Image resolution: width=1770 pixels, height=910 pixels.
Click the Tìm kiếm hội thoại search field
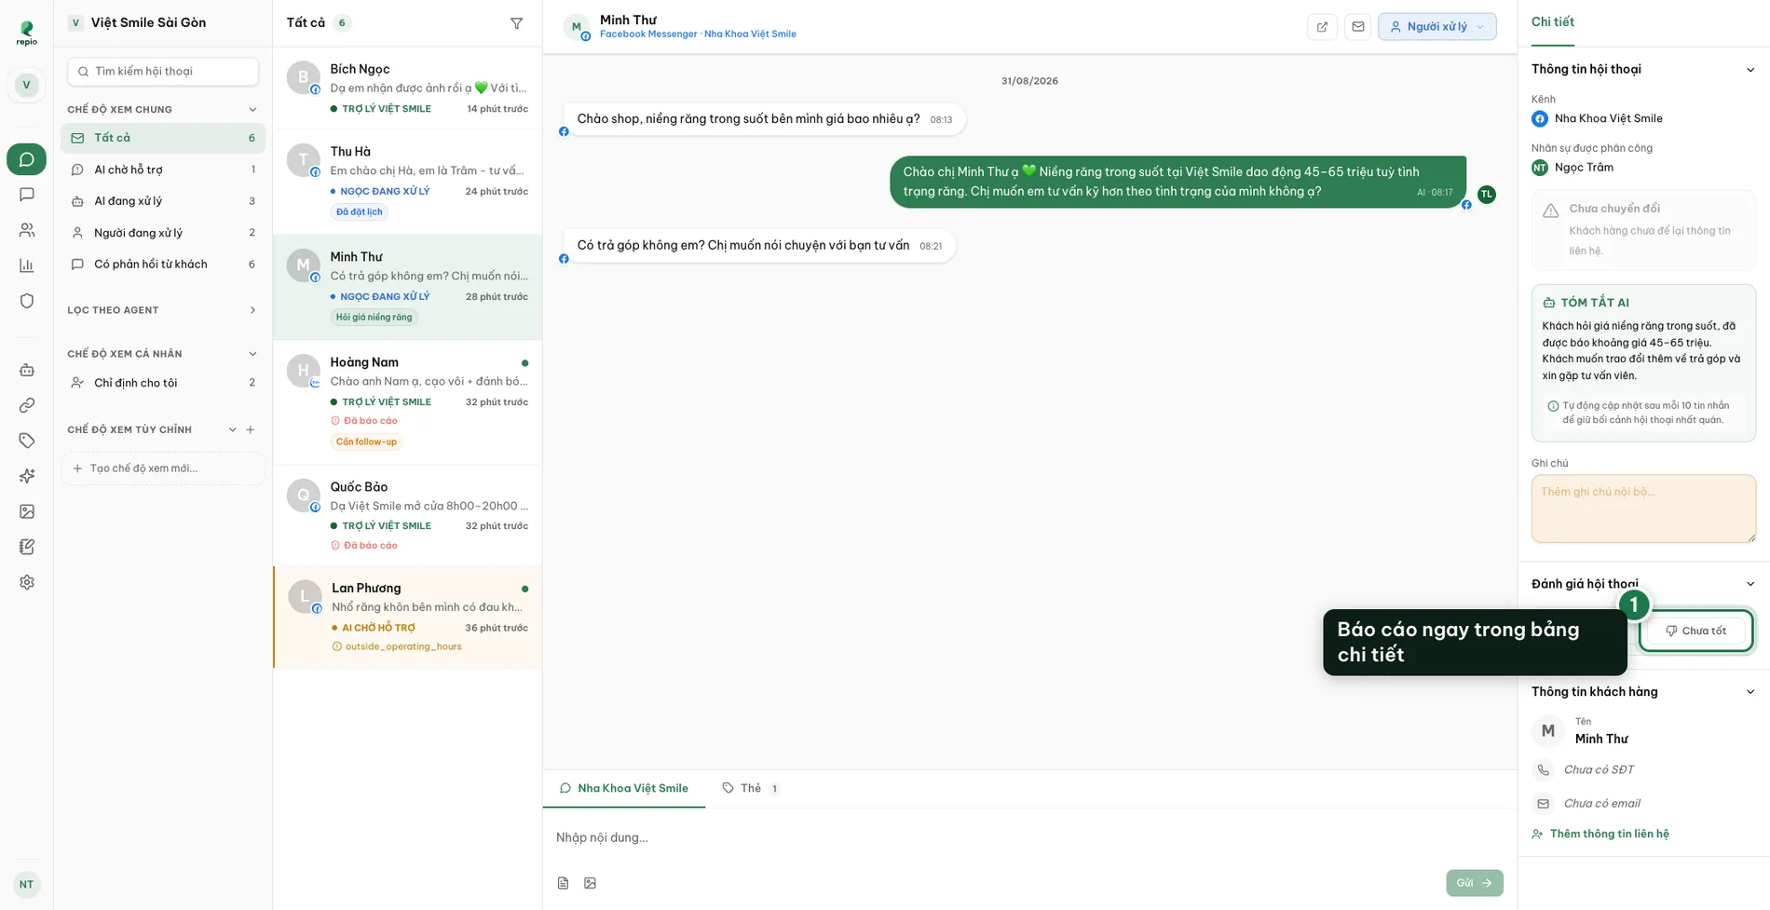tap(163, 71)
